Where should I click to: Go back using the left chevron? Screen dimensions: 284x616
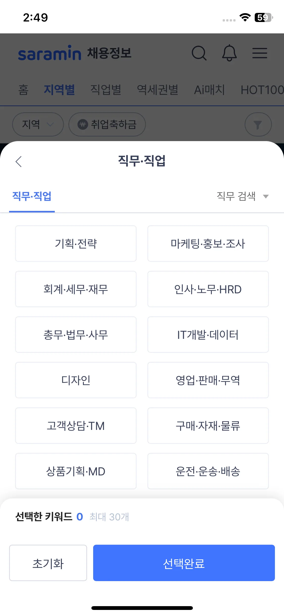click(x=19, y=161)
